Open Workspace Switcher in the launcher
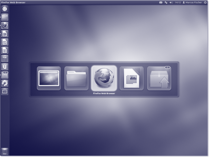Screen dimensions: 209x157 (5, 92)
